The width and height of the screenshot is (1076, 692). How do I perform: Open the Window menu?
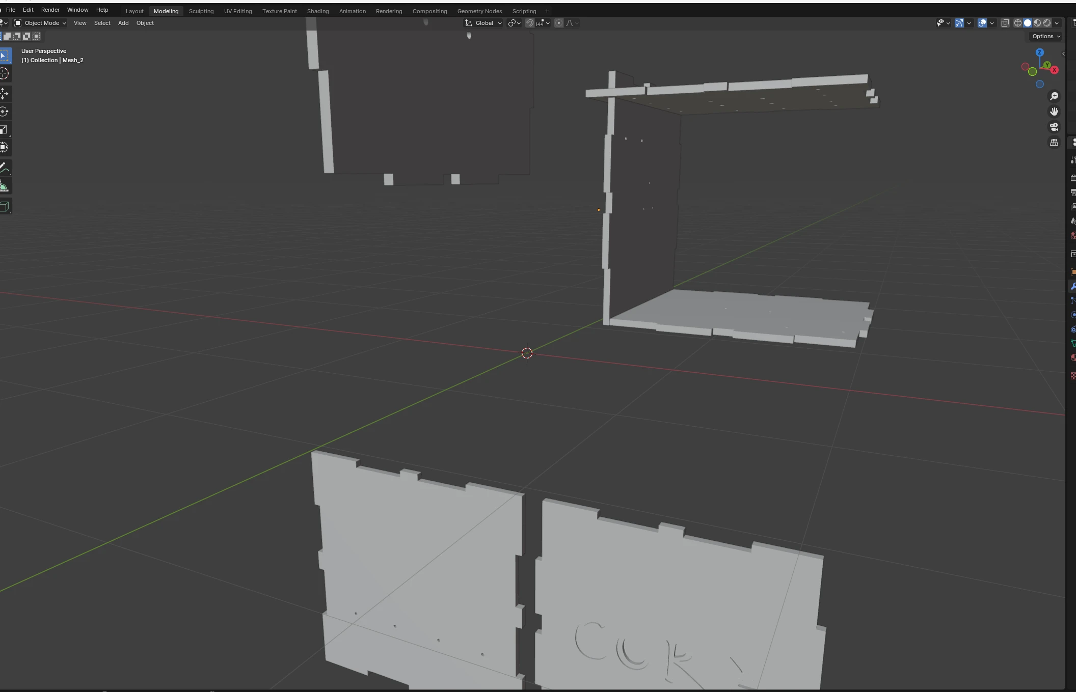click(77, 10)
